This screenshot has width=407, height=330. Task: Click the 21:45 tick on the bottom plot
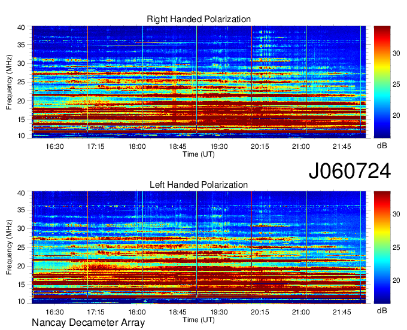(x=342, y=312)
